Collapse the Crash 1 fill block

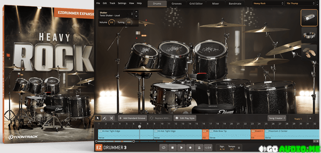[253, 131]
